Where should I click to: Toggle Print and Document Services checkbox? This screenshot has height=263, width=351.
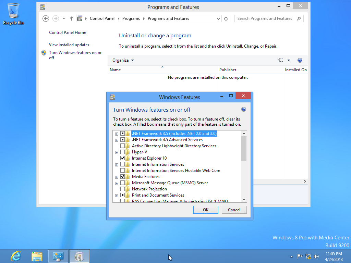[x=122, y=195]
